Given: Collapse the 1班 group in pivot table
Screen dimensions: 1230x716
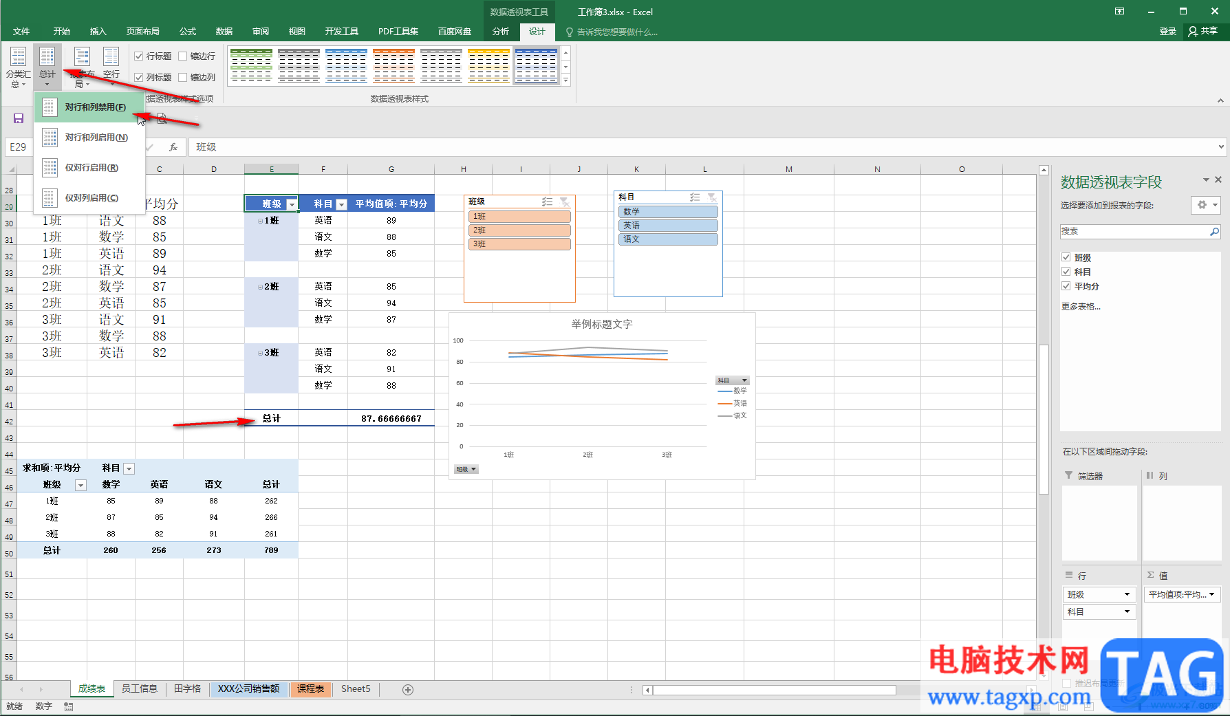Looking at the screenshot, I should (x=260, y=221).
